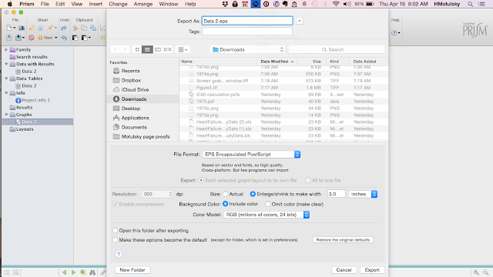The image size is (493, 277).
Task: Click the pushpin icon in Sheet group
Action: pyautogui.click(x=49, y=28)
